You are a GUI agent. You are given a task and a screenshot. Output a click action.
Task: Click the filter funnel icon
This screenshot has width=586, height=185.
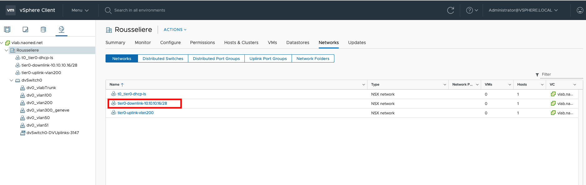(537, 75)
